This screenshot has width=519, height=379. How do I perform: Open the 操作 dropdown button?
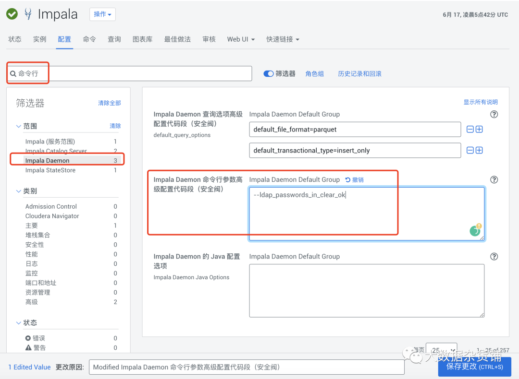103,14
